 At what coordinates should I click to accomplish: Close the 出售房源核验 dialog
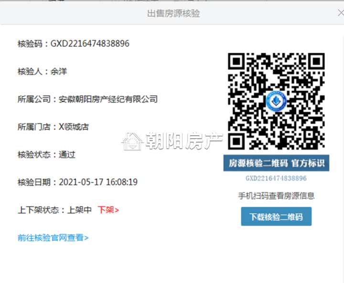click(341, 13)
